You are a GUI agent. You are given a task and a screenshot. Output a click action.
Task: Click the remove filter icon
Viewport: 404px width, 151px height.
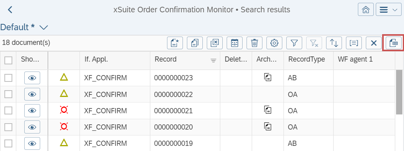(314, 43)
